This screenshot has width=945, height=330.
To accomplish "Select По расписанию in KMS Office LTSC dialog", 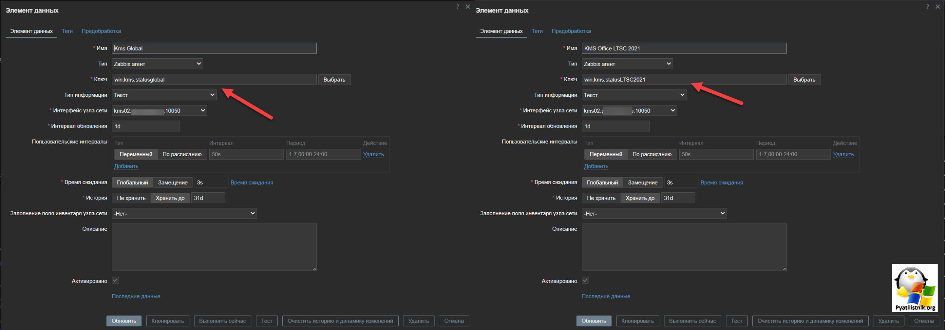I will 652,154.
